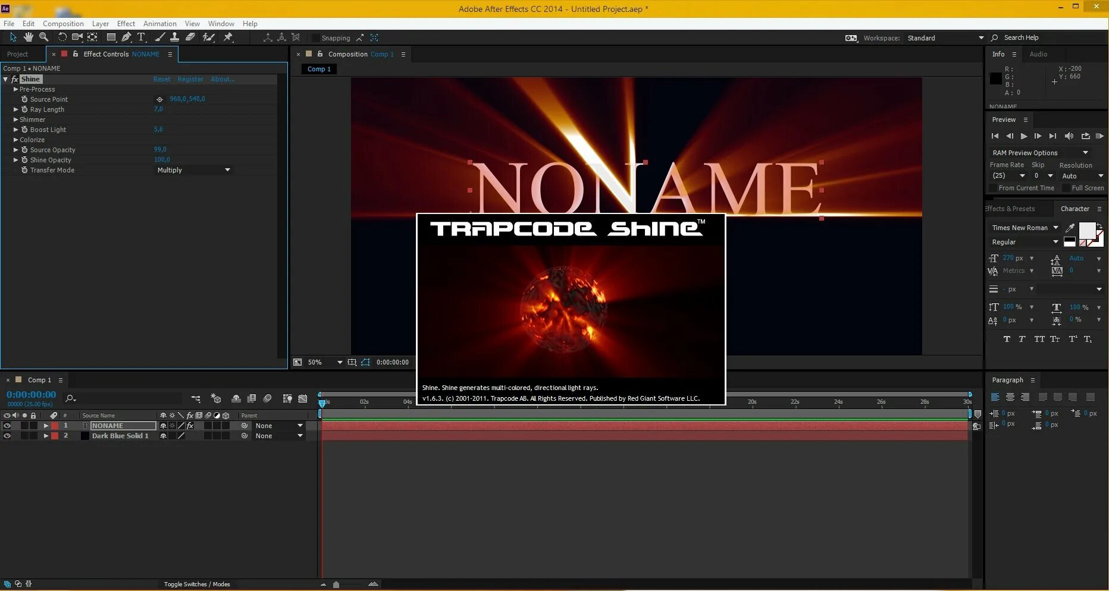Open the Regular font style dropdown

point(1025,242)
